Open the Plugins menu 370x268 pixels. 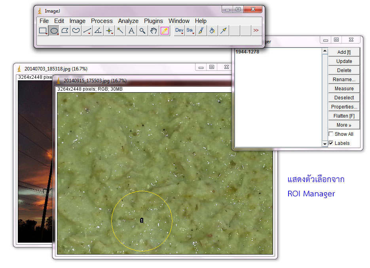(154, 21)
